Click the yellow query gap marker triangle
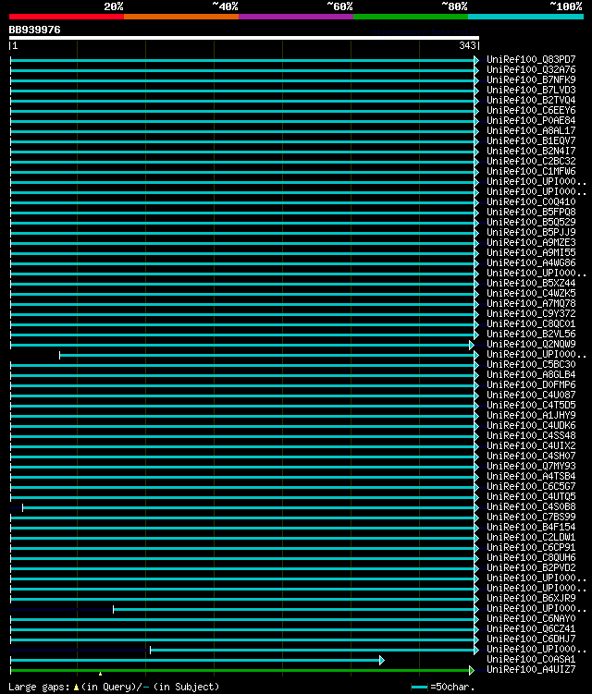This screenshot has height=694, width=592. click(x=101, y=674)
